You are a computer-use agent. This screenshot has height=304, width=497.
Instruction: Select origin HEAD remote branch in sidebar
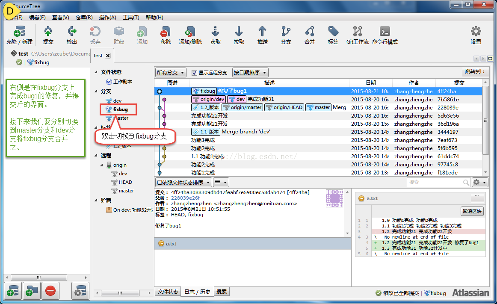(x=122, y=182)
